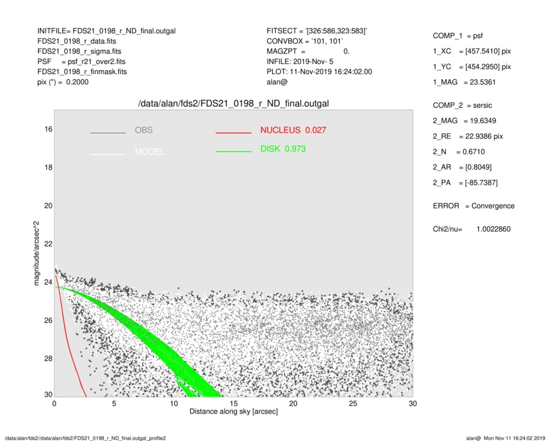The height and width of the screenshot is (441, 551).
Task: Click the x-axis tick label 5
Action: 114,404
